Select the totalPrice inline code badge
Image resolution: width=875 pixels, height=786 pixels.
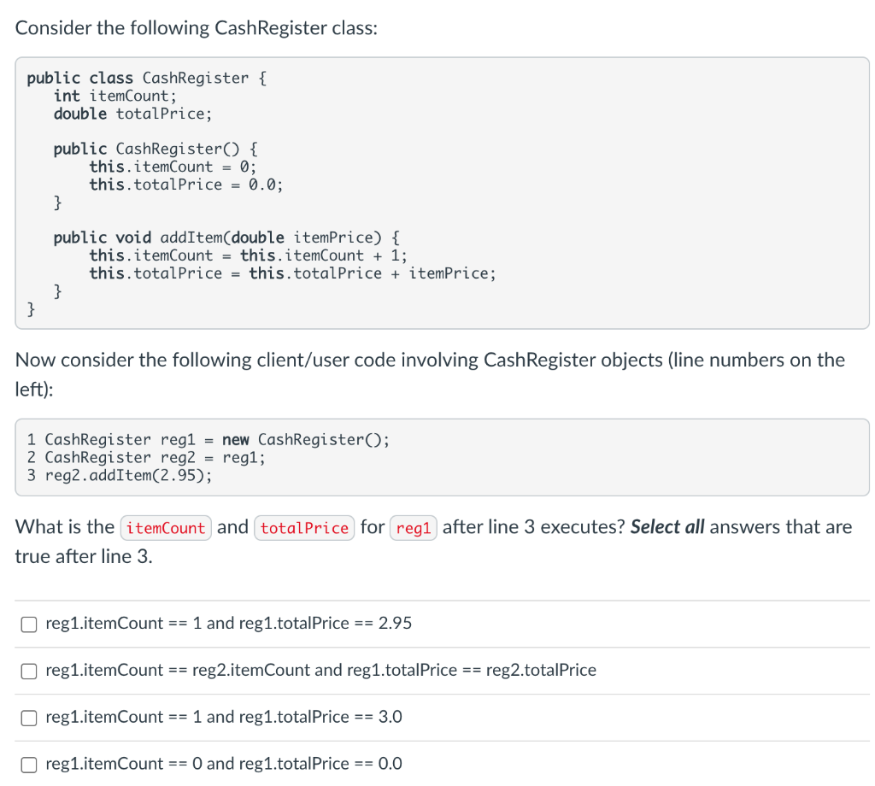pos(304,527)
